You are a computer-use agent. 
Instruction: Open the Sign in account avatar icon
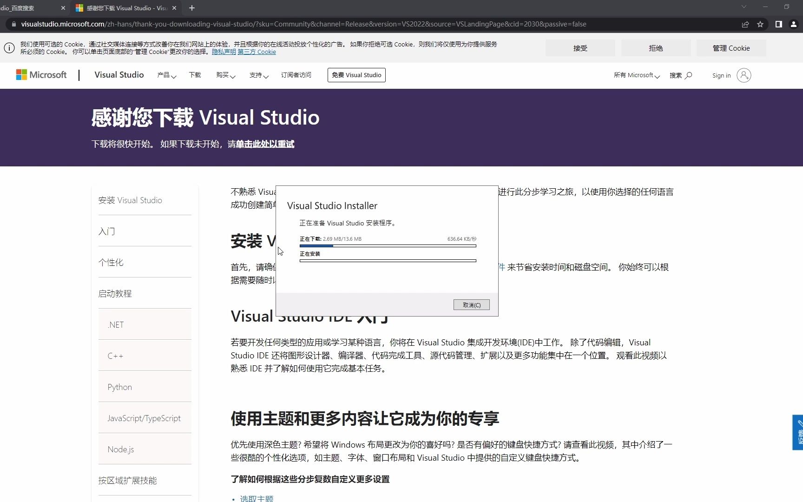point(744,75)
